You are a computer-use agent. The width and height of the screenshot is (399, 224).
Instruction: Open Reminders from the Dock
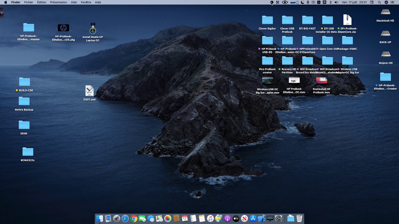coord(193,218)
